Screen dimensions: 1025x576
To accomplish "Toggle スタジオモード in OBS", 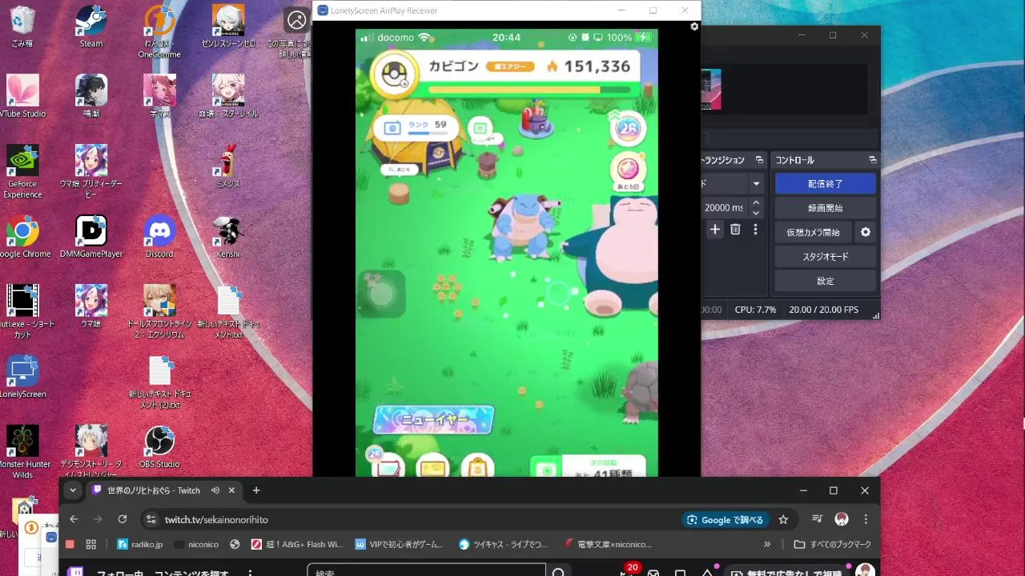I will coord(825,257).
